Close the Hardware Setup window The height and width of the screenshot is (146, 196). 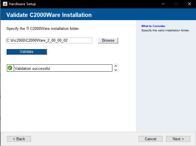(189, 4)
